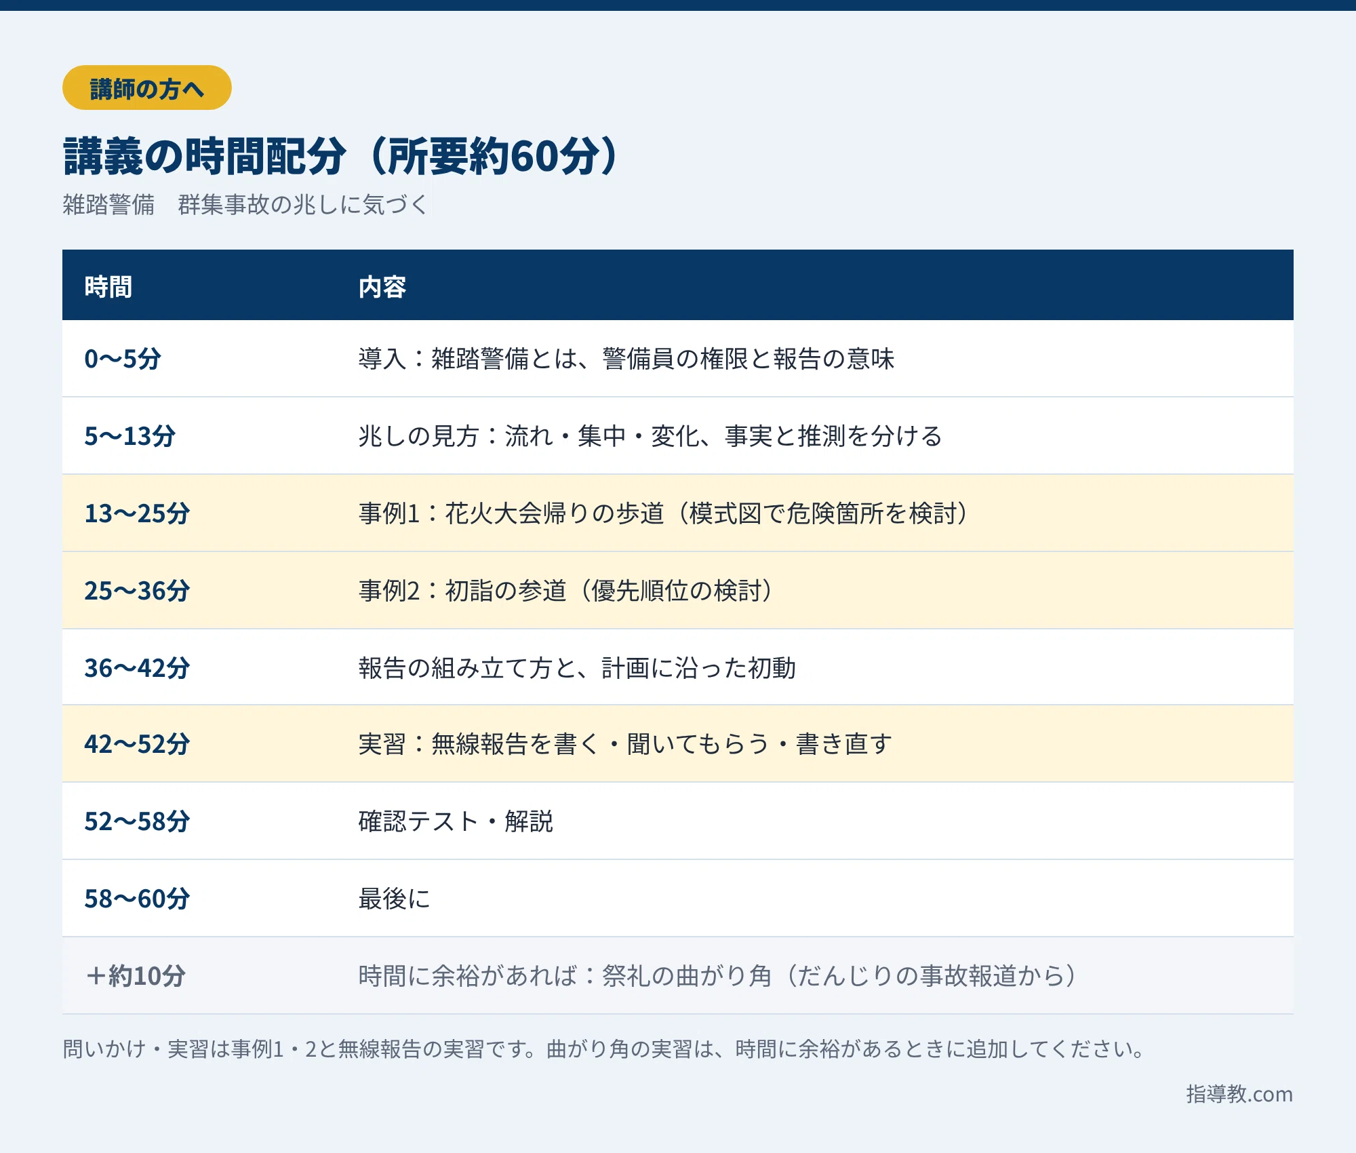Viewport: 1356px width, 1153px height.
Task: Click the footnote starting 問いかけ・実習は事例1・2
Action: [605, 1049]
